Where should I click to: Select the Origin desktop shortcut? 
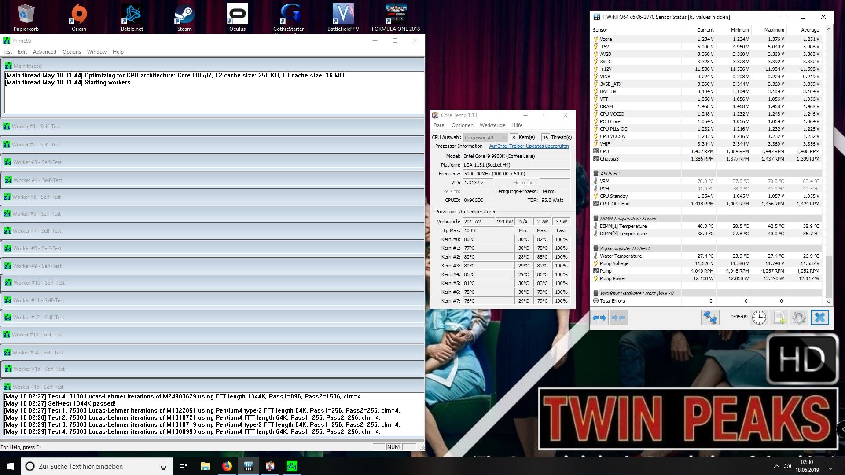point(79,18)
